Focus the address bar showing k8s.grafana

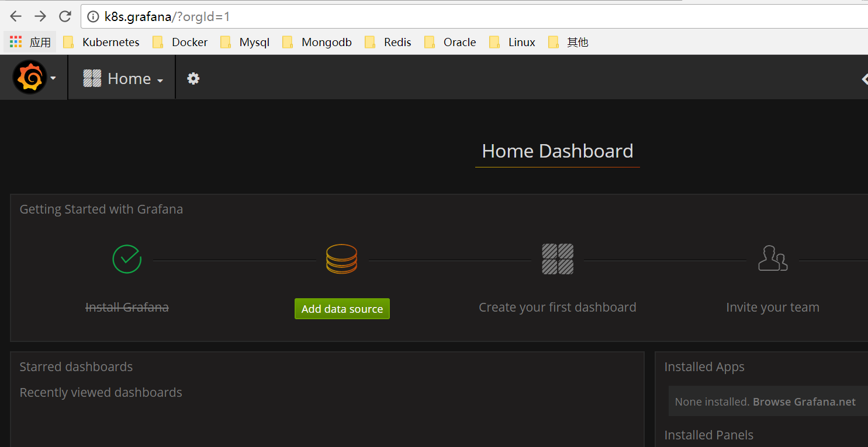click(475, 17)
